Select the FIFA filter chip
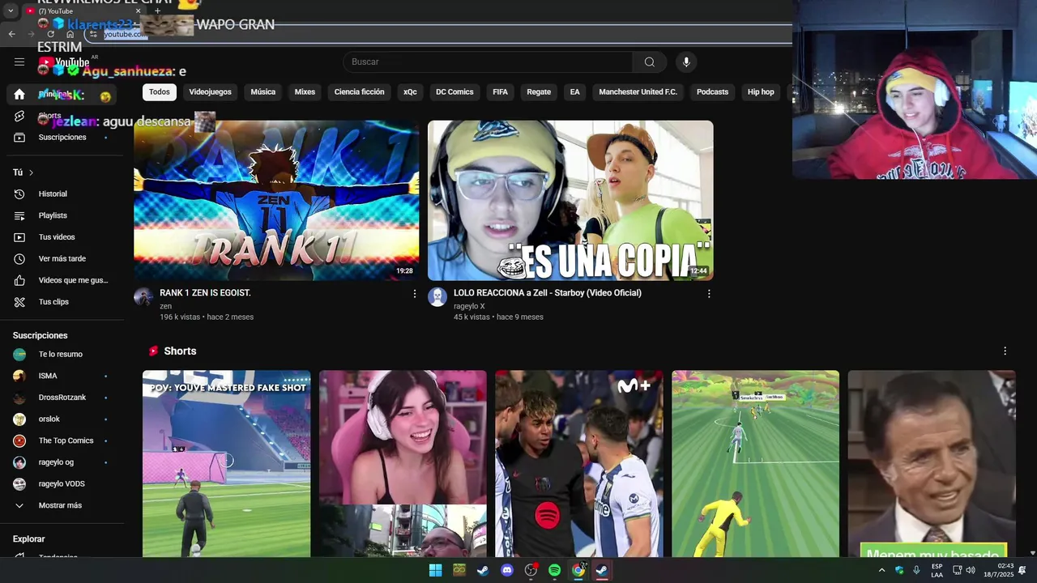 (500, 91)
